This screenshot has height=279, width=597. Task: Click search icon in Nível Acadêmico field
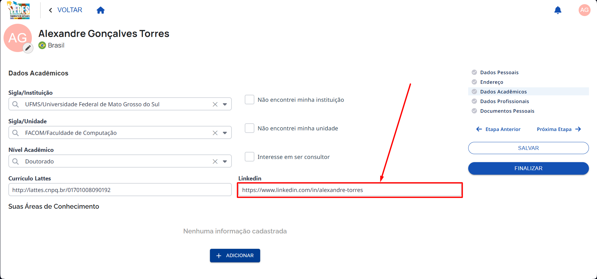pos(15,161)
